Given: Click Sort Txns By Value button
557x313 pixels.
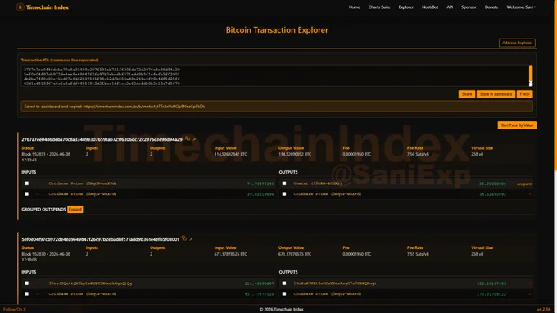Looking at the screenshot, I should click(x=517, y=125).
